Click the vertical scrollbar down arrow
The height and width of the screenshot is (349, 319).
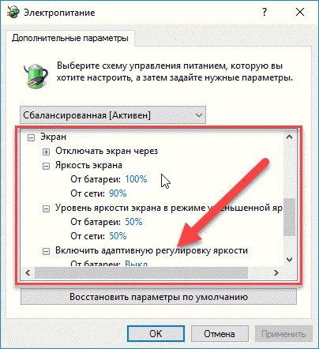click(289, 260)
